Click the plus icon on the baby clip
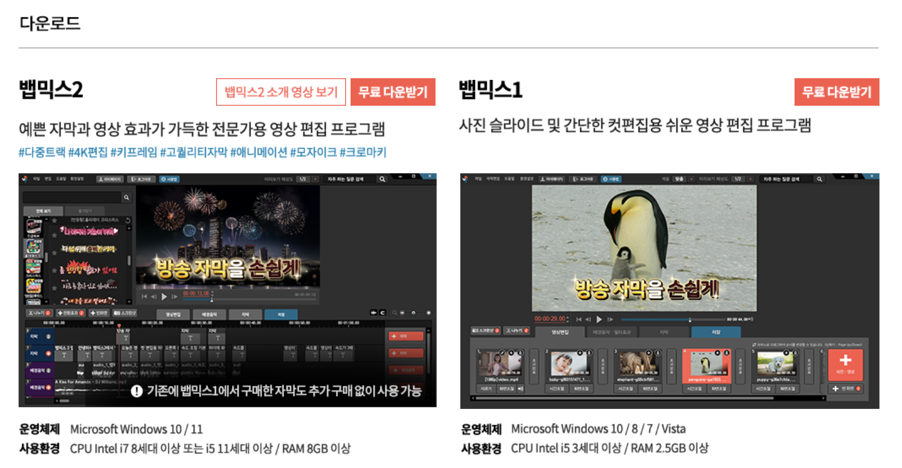The image size is (902, 468). 580,353
